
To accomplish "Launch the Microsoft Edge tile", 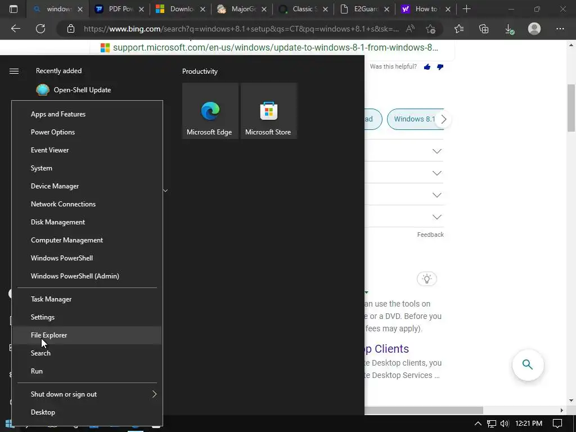I will (x=210, y=111).
